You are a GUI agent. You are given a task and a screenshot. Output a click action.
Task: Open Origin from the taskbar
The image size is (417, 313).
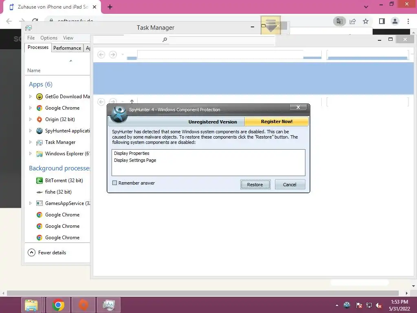point(83,305)
